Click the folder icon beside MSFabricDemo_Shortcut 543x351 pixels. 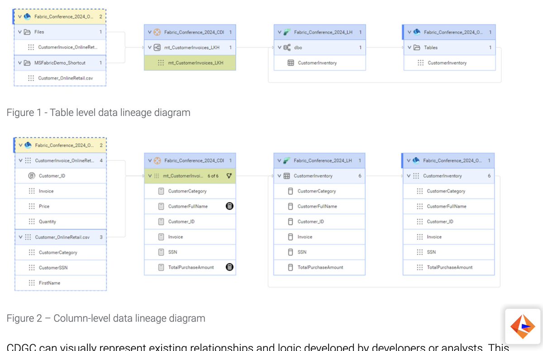[27, 63]
